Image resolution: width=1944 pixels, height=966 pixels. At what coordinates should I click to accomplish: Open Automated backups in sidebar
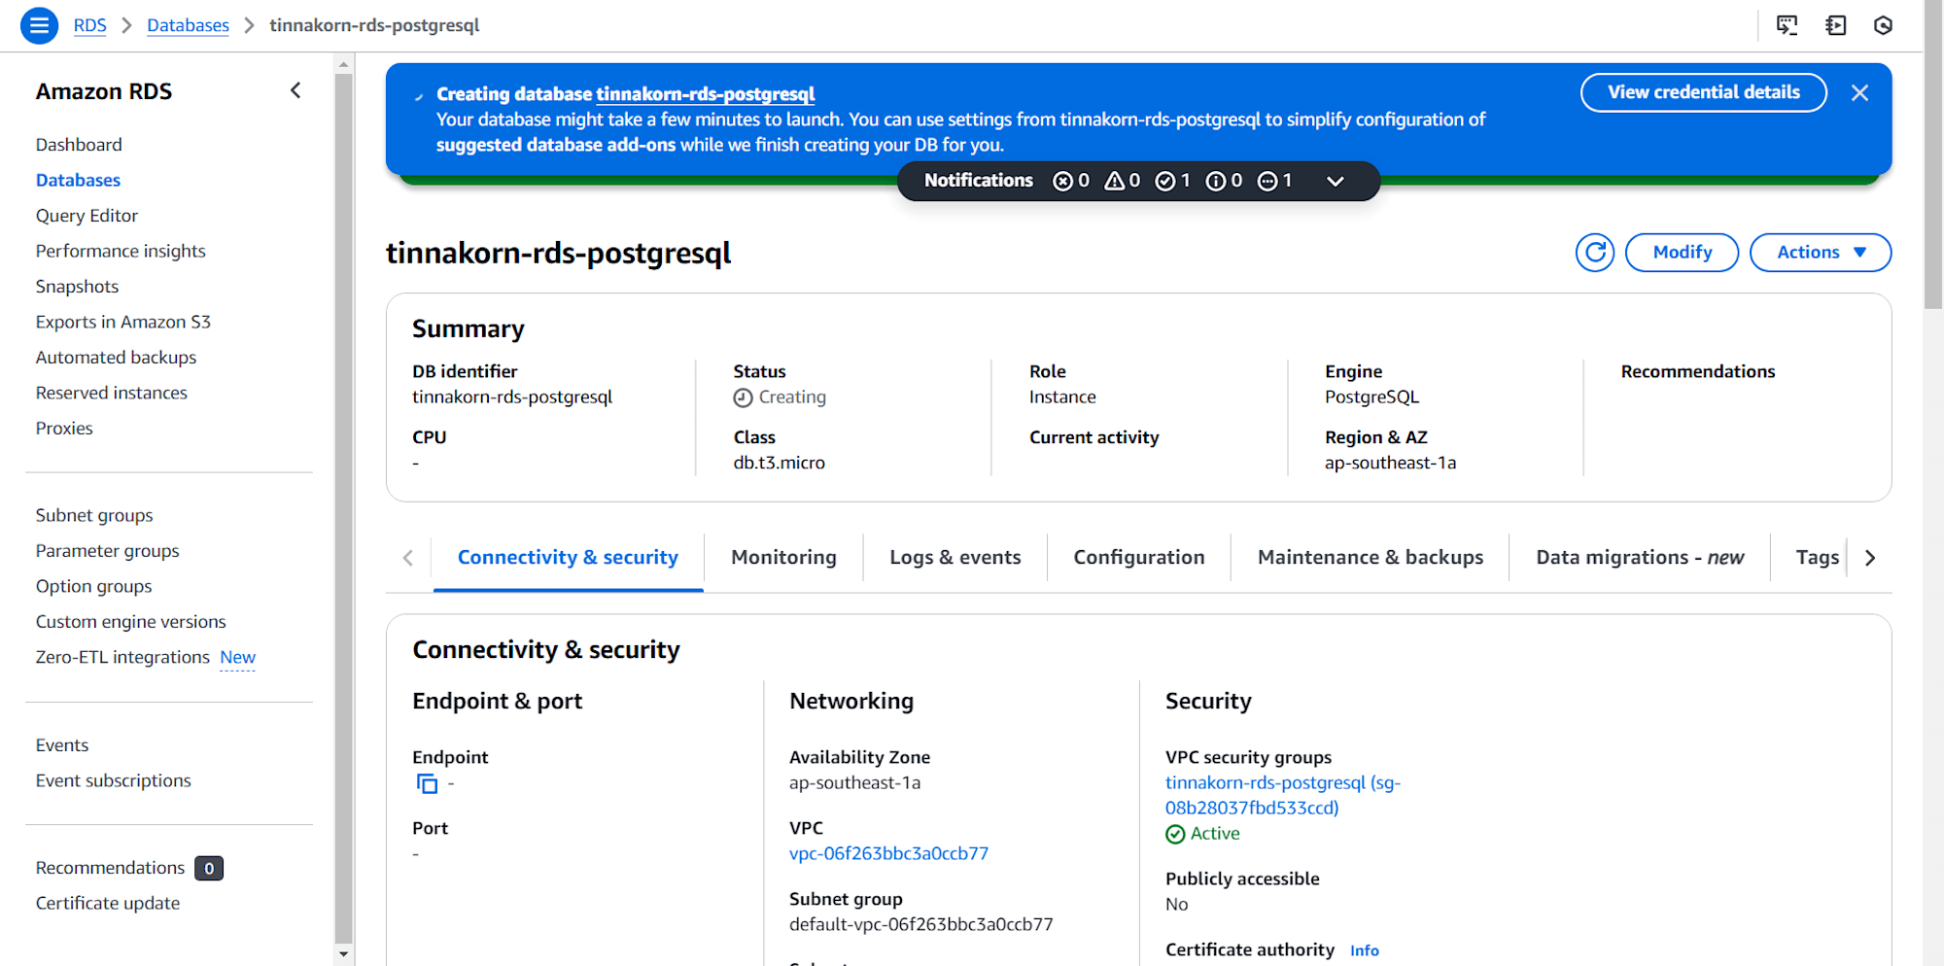click(116, 358)
